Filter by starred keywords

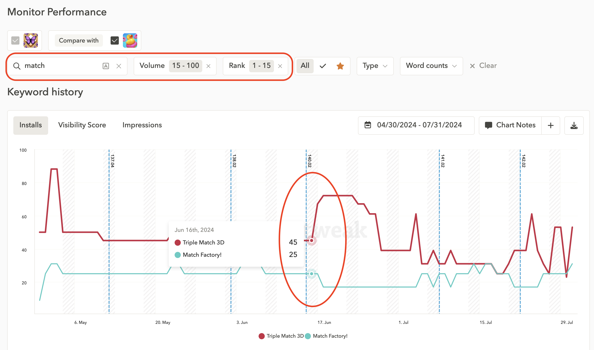[340, 66]
